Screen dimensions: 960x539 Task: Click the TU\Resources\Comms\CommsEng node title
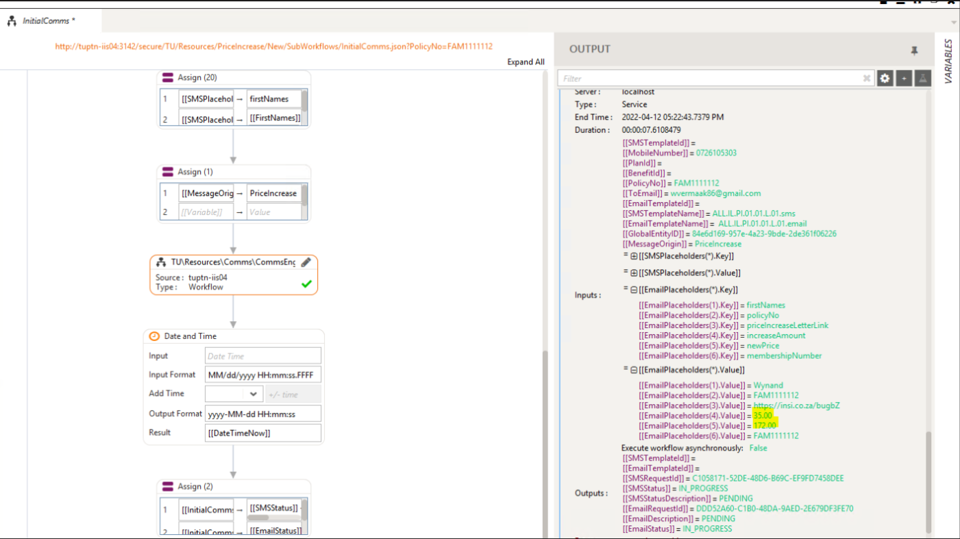(x=233, y=262)
